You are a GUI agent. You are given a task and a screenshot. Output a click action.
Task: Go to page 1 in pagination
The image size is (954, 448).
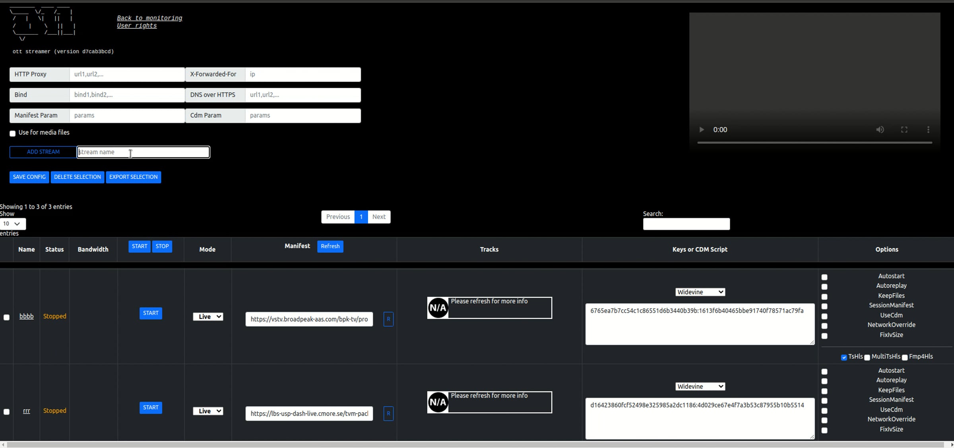[x=361, y=217]
